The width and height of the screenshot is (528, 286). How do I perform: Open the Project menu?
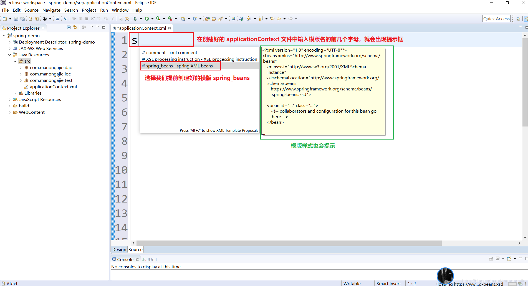(x=89, y=10)
